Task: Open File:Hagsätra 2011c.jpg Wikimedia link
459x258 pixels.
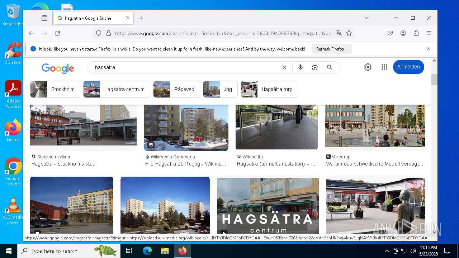Action: pos(185,164)
